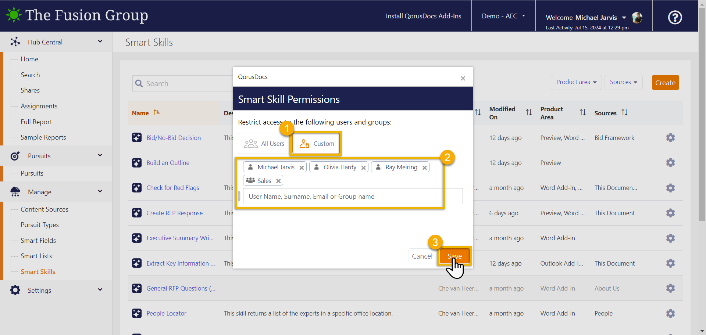Viewport: 706px width, 335px height.
Task: Open settings gear for Bid/No-Bid Decision
Action: pos(670,138)
